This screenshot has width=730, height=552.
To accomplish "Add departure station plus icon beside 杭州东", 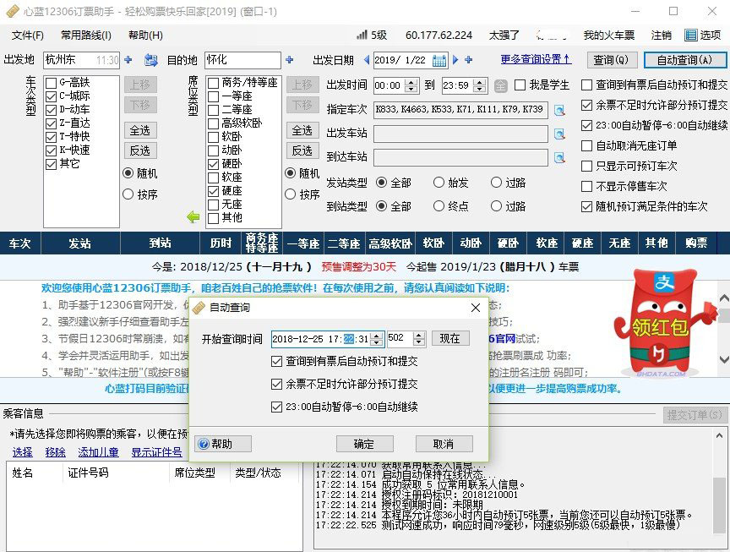I will point(128,60).
